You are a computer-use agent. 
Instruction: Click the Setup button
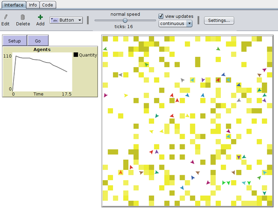(x=15, y=41)
